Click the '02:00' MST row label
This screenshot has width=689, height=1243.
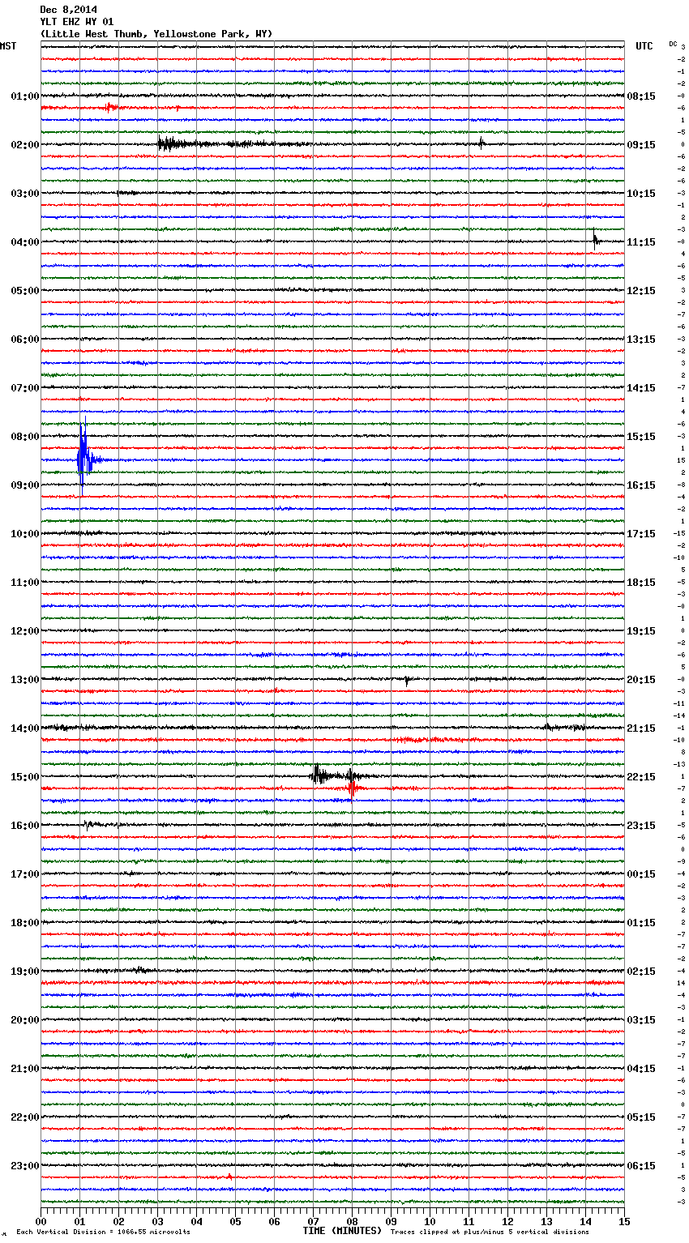(24, 145)
